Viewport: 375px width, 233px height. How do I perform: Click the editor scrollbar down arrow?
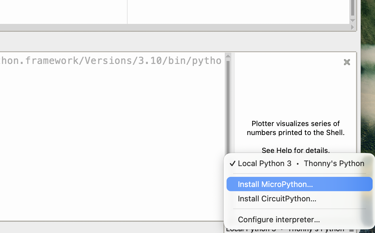click(353, 21)
